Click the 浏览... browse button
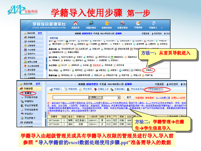This screenshot has width=201, height=151. pyautogui.click(x=95, y=97)
